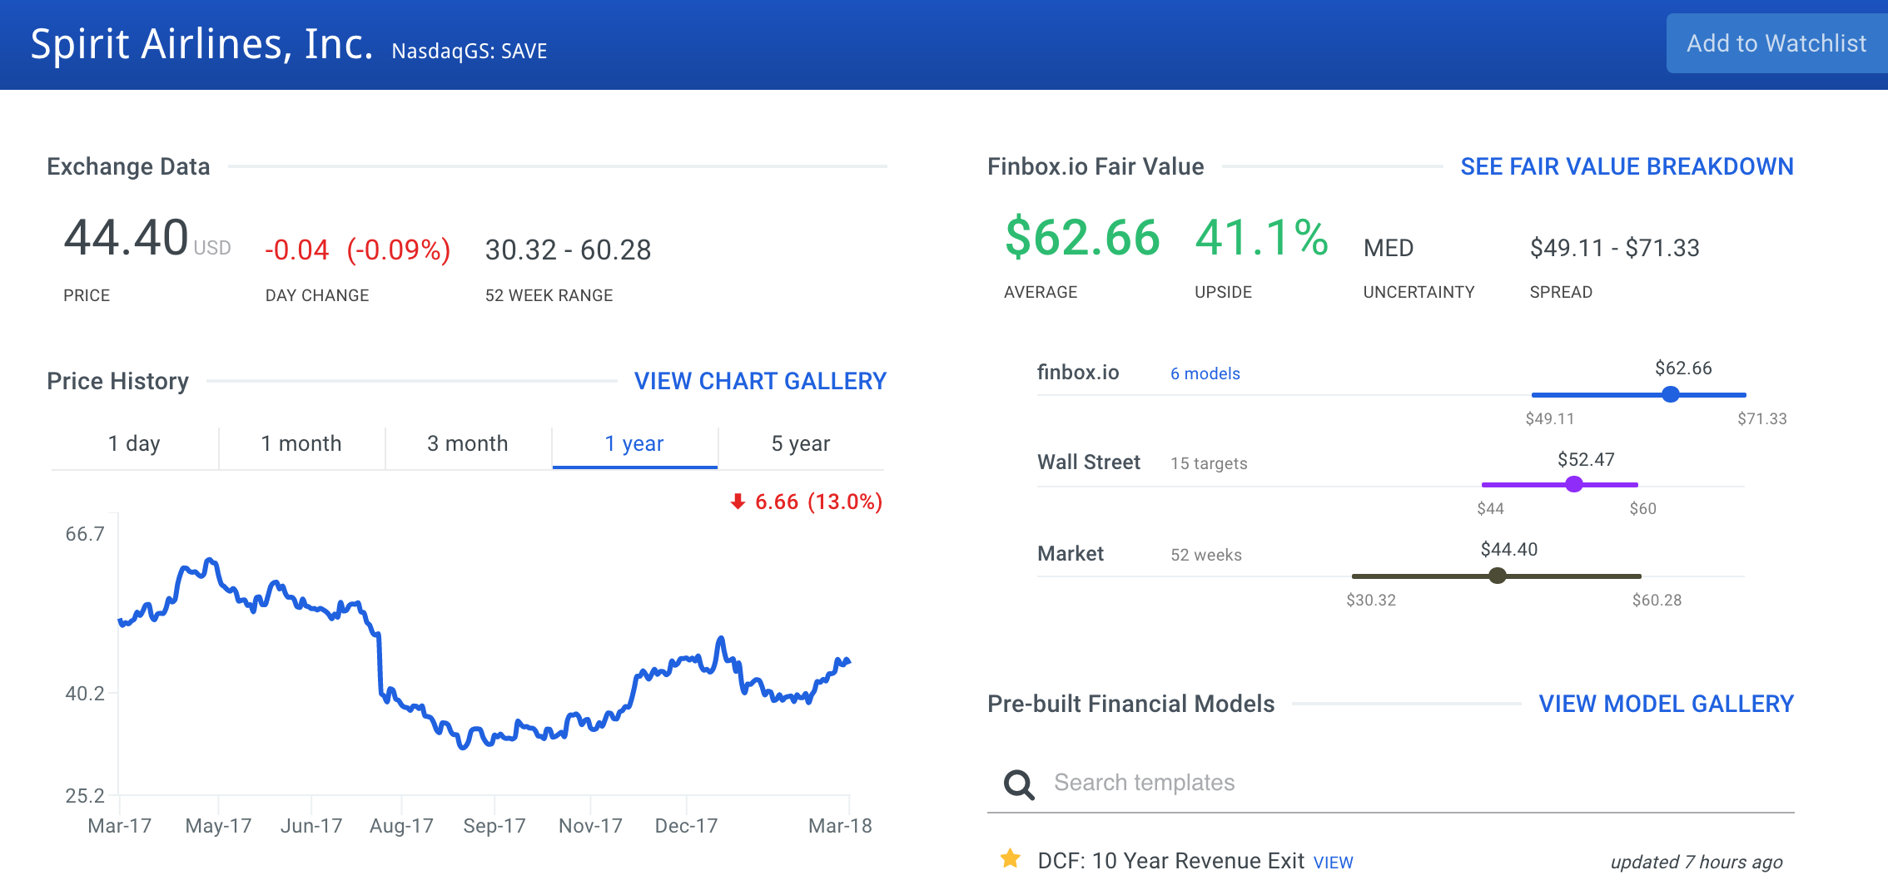Image resolution: width=1888 pixels, height=885 pixels.
Task: Click the 6.66 (13.0%) yearly change
Action: (818, 502)
